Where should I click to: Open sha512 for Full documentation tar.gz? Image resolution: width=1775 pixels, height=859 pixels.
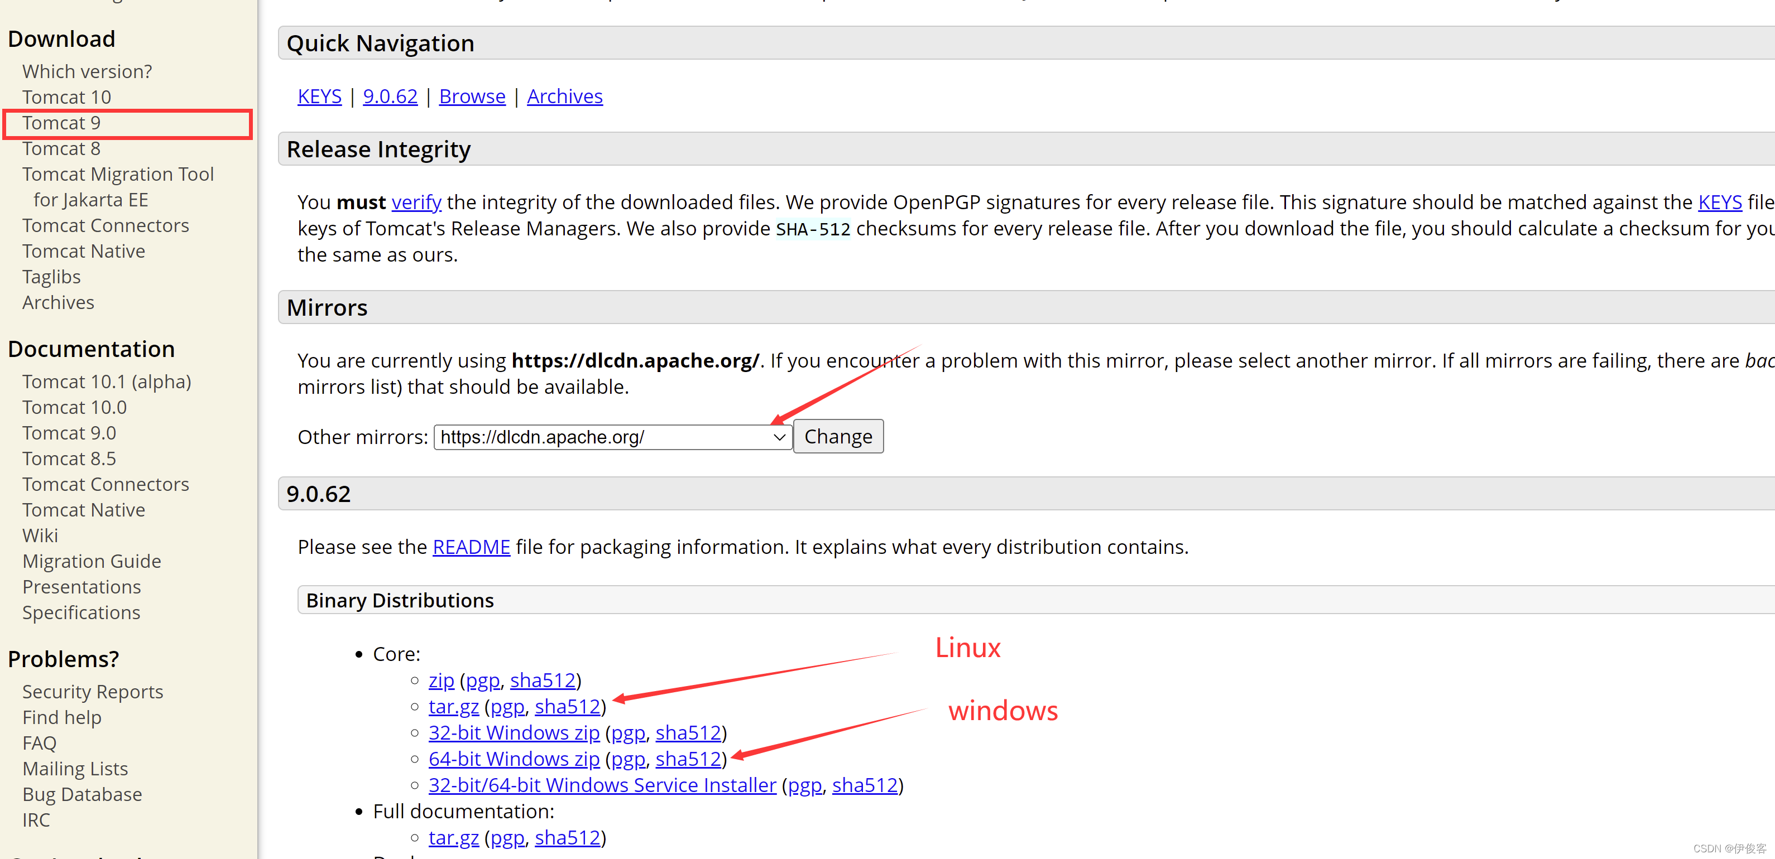(567, 838)
